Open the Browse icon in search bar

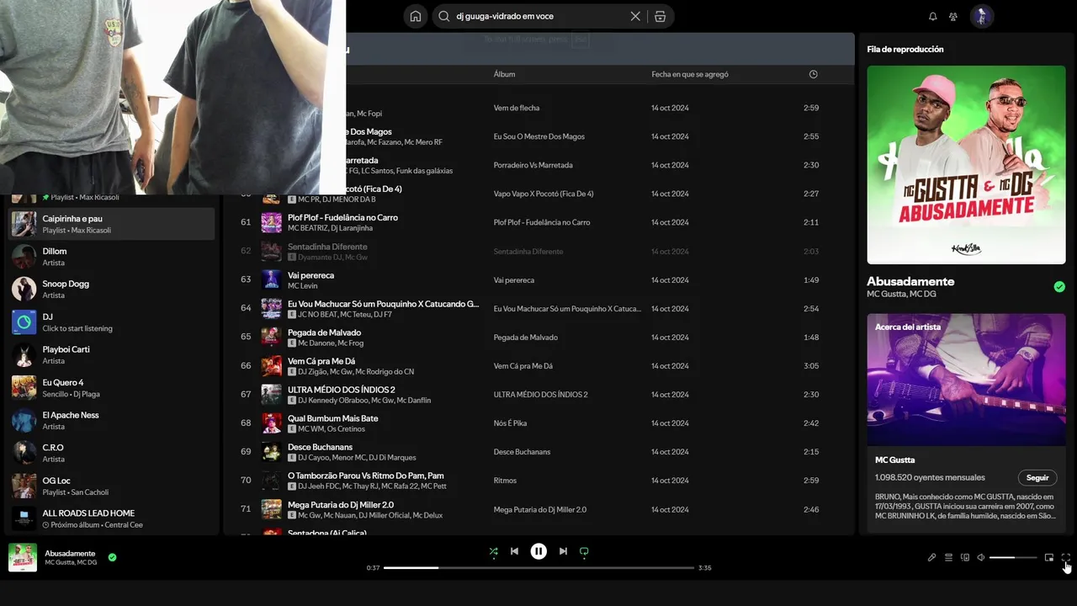click(660, 16)
